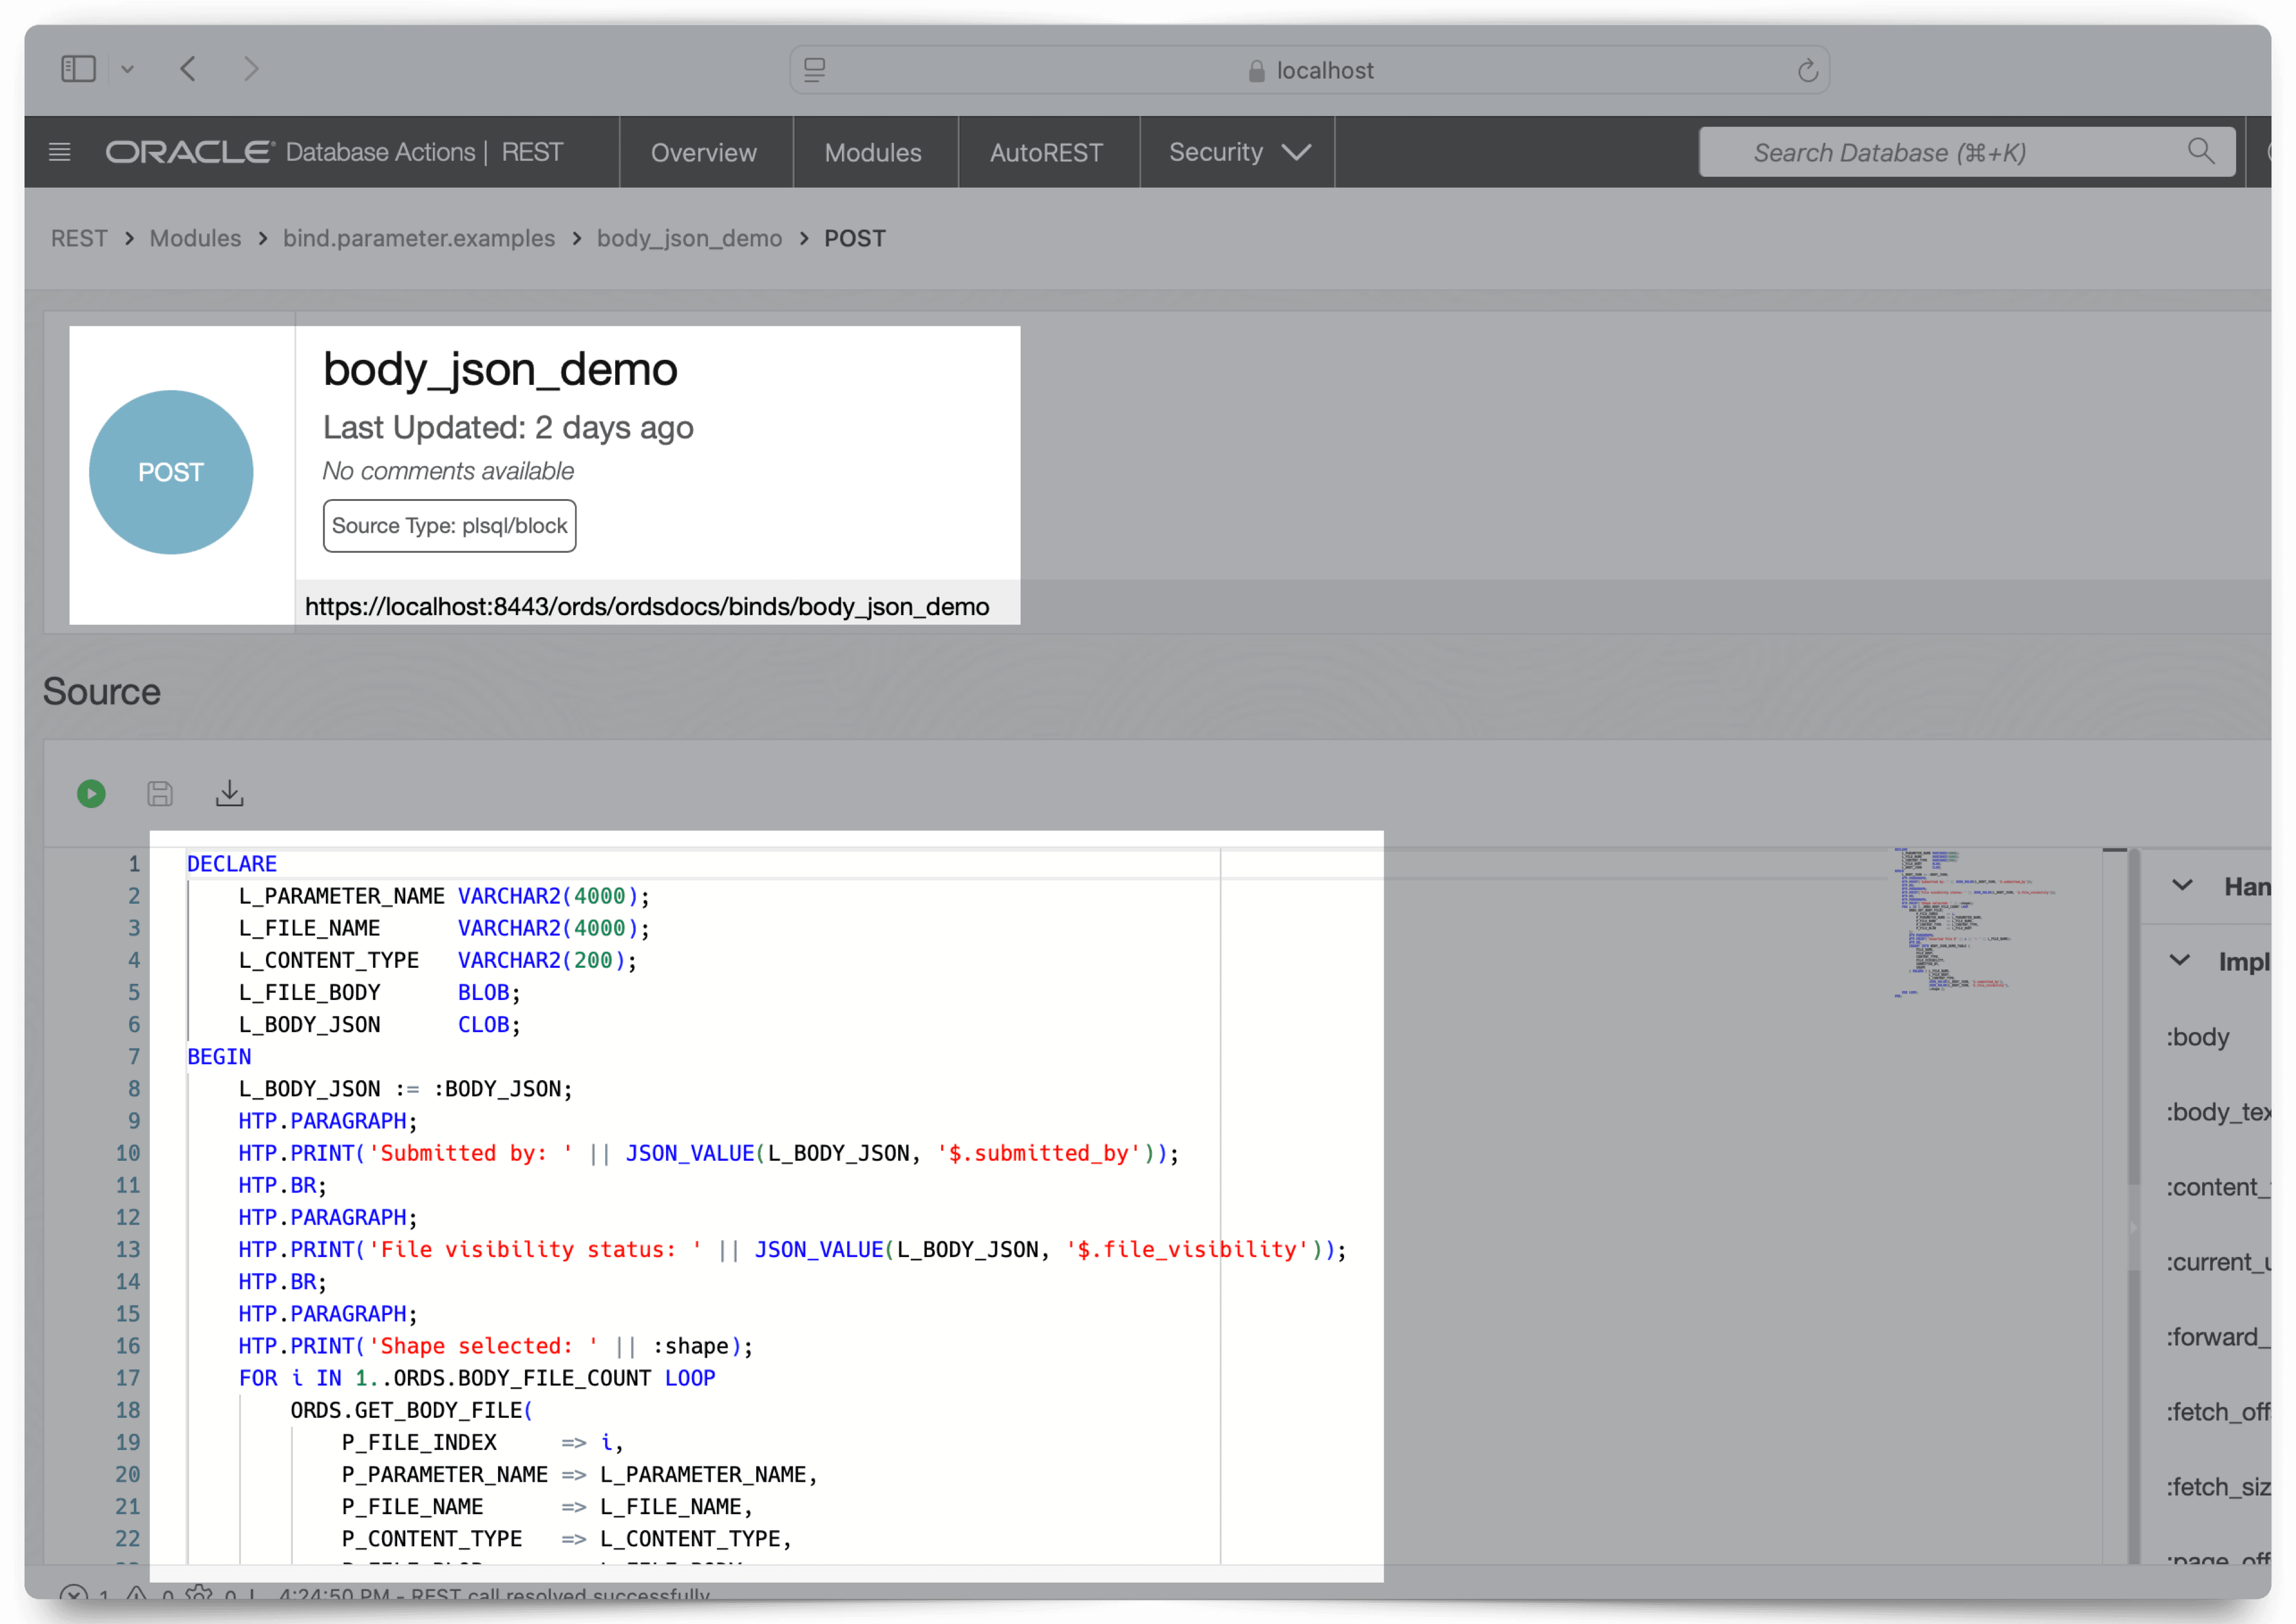Open the hamburger navigation menu
The image size is (2296, 1624).
click(x=60, y=152)
